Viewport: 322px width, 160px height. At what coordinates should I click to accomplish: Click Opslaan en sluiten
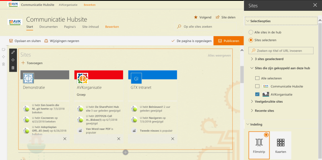point(25,41)
